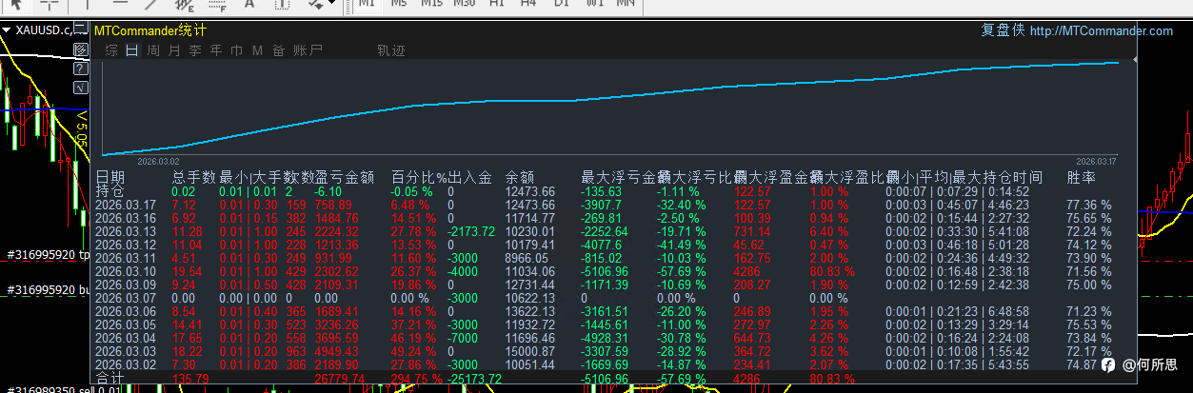Open the 轨迹 track tab
Screen dimensions: 1193x393
click(x=390, y=50)
